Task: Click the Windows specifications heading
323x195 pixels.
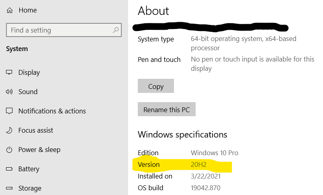Action: pyautogui.click(x=182, y=135)
